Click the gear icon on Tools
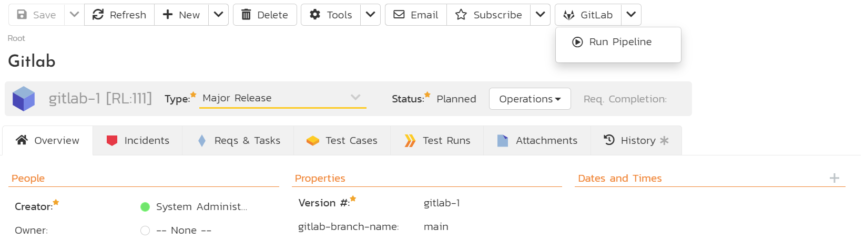 315,14
